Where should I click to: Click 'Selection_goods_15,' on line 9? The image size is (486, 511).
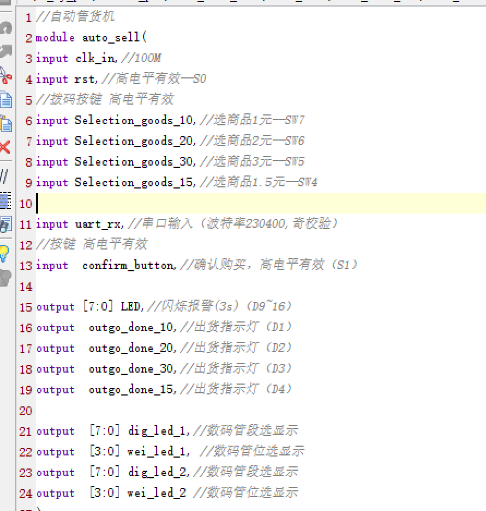(x=135, y=182)
